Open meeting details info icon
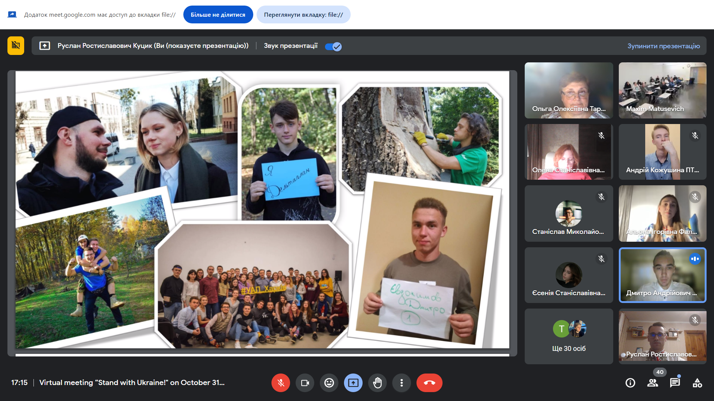This screenshot has height=401, width=714. pyautogui.click(x=630, y=383)
